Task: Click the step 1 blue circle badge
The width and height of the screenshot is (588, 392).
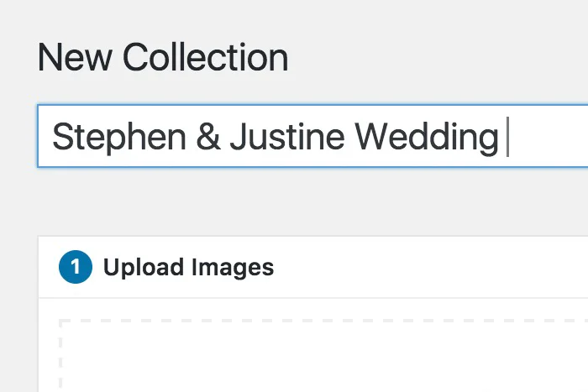Action: point(76,267)
